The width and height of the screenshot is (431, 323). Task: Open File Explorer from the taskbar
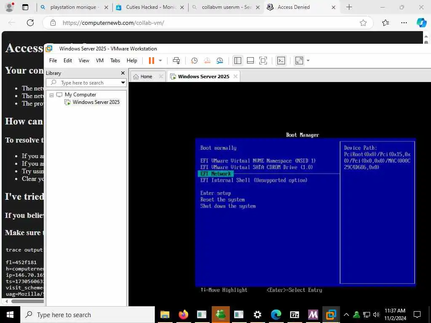pyautogui.click(x=165, y=315)
